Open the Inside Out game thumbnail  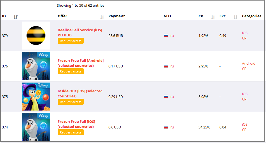[36, 97]
